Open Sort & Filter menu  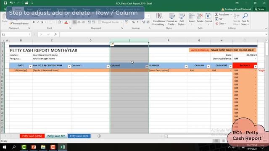237,19
